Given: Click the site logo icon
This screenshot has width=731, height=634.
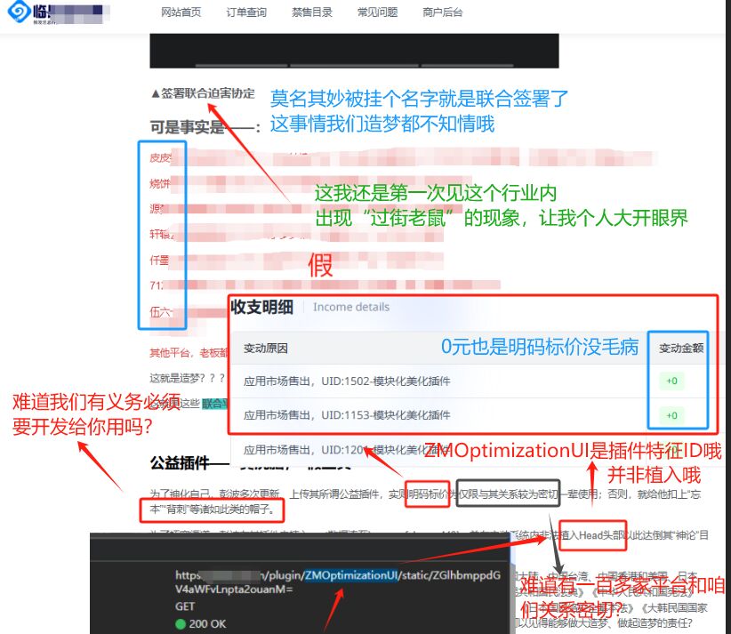Looking at the screenshot, I should click(x=17, y=13).
